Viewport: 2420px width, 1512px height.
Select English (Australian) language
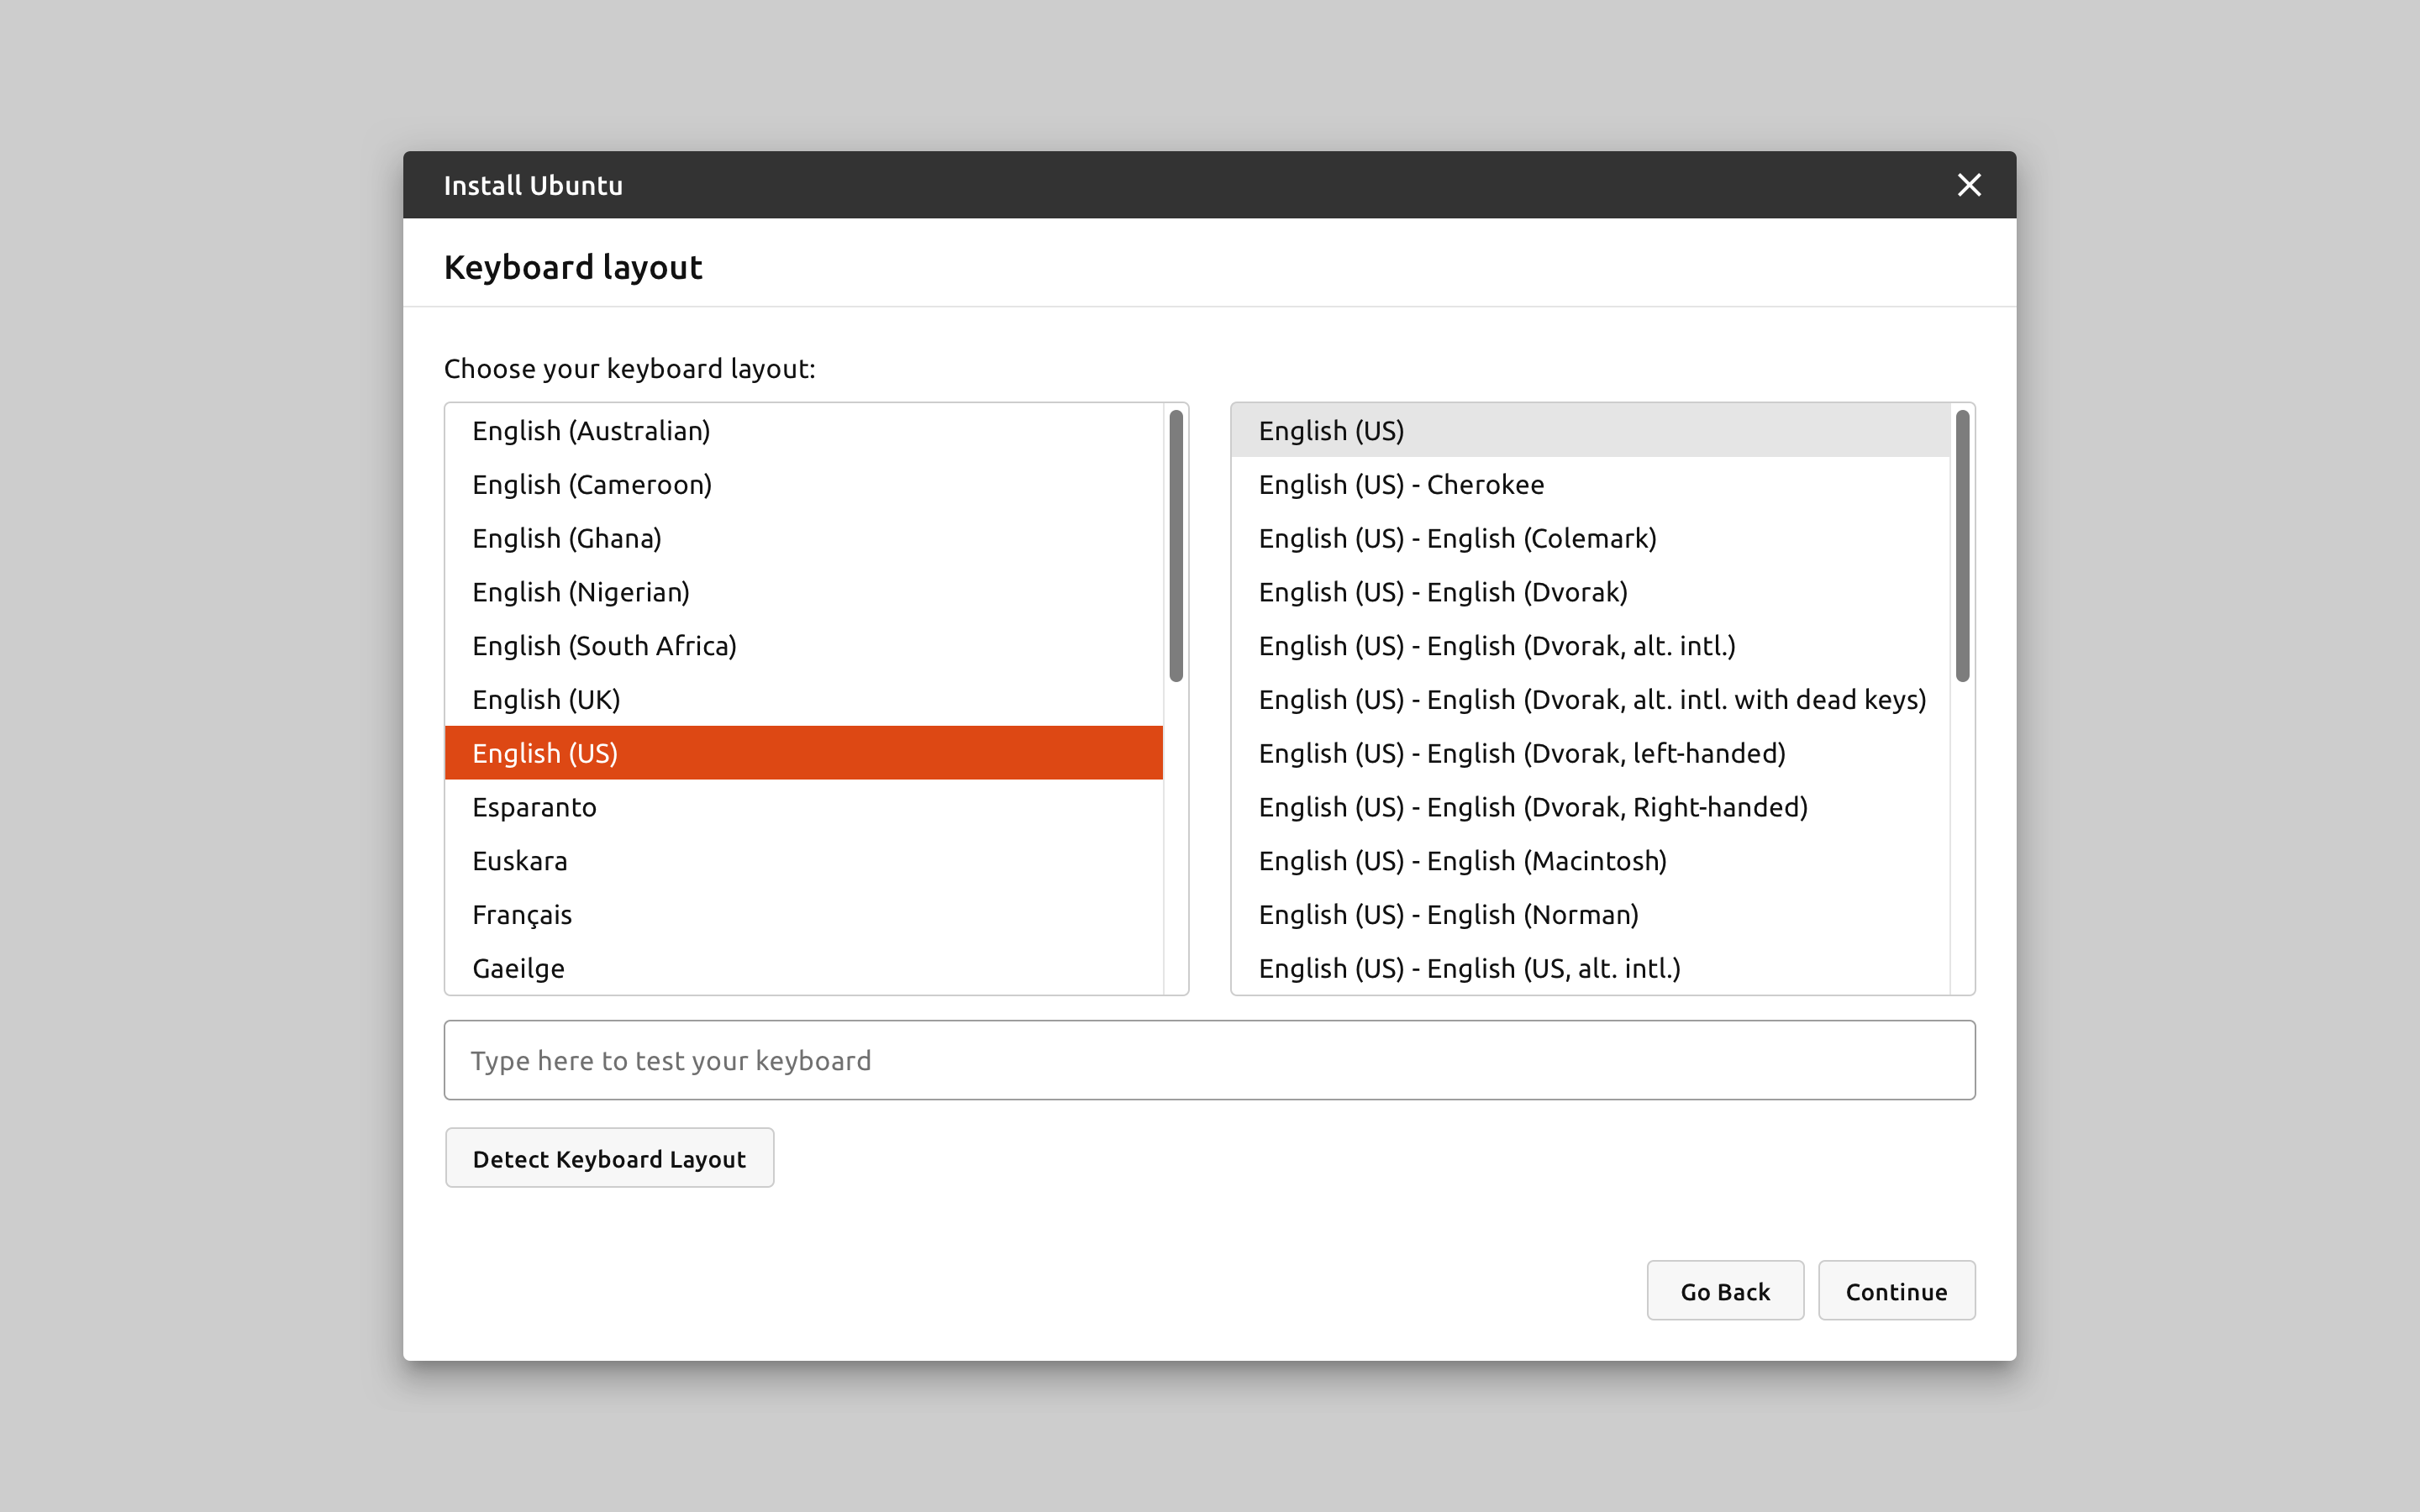(591, 431)
